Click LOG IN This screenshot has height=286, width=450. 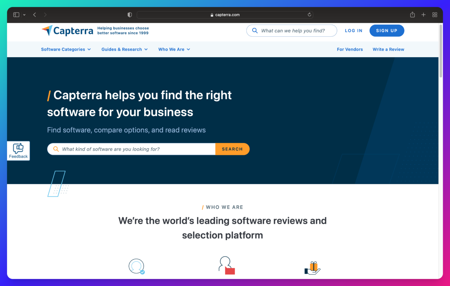point(354,30)
